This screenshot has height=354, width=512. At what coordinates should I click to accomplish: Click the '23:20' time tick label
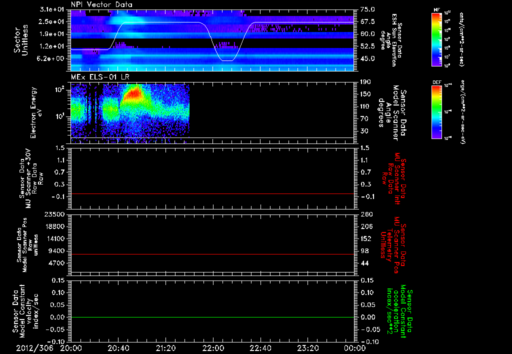pyautogui.click(x=307, y=348)
